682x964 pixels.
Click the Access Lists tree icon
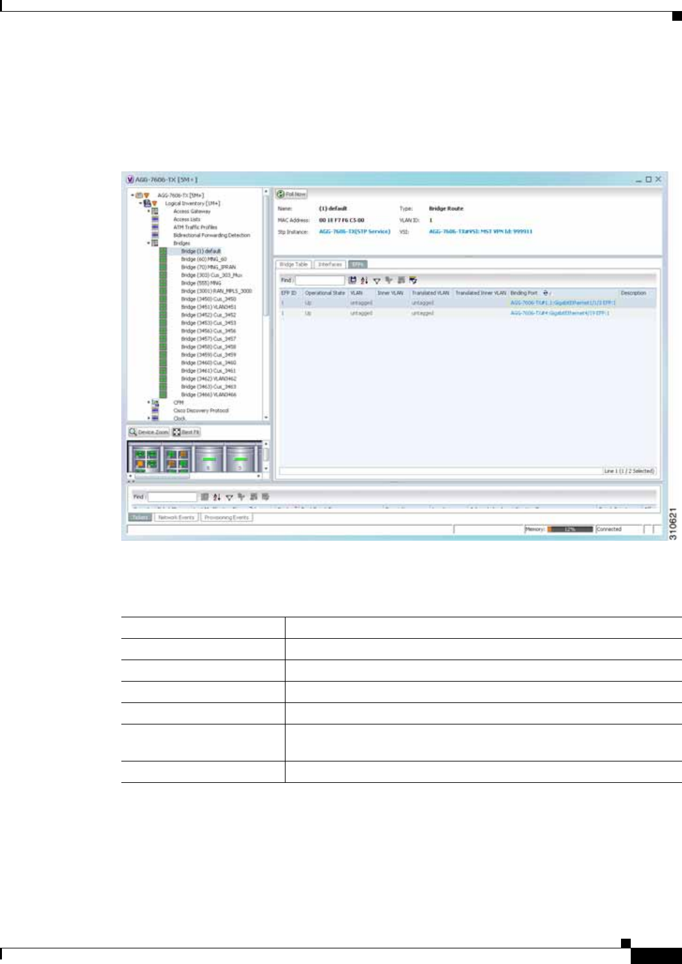(155, 219)
